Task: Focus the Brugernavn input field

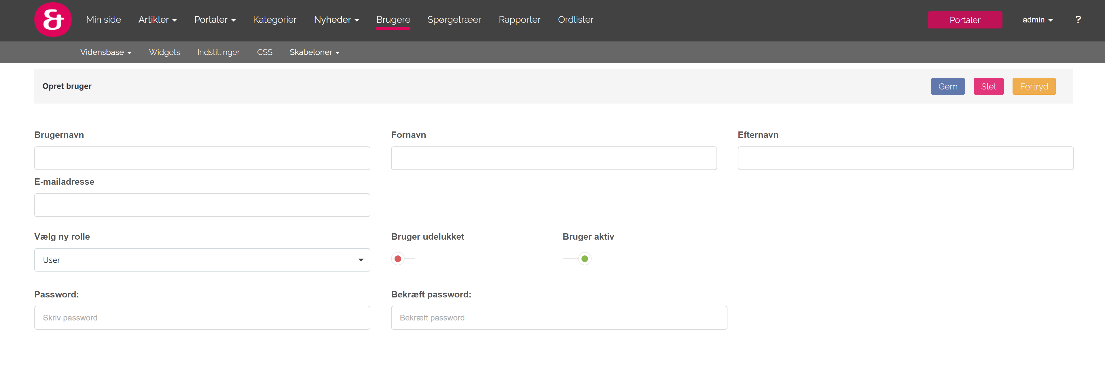Action: coord(202,159)
